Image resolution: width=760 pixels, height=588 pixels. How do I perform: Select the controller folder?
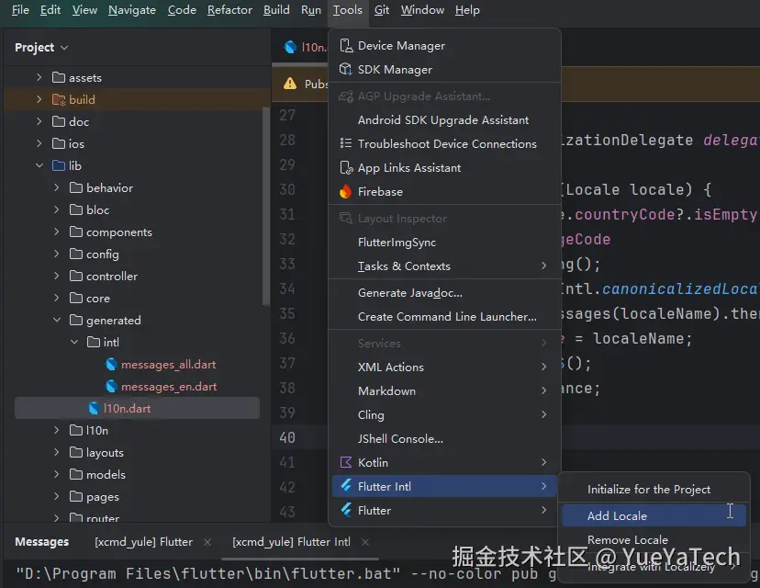coord(111,276)
